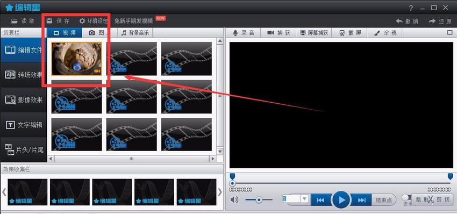Open the 读取 (load) folder button
The height and width of the screenshot is (214, 457).
(x=23, y=21)
